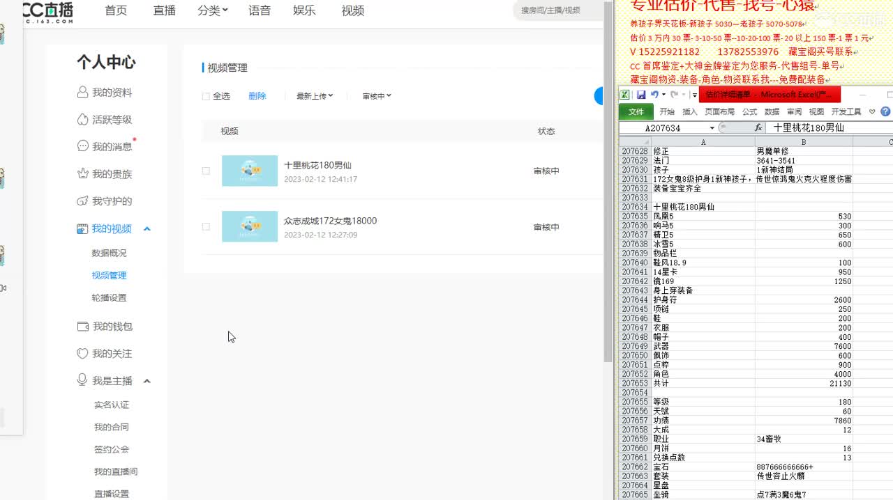Open 我的资料 profile icon in sidebar
Image resolution: width=893 pixels, height=500 pixels.
coord(82,92)
